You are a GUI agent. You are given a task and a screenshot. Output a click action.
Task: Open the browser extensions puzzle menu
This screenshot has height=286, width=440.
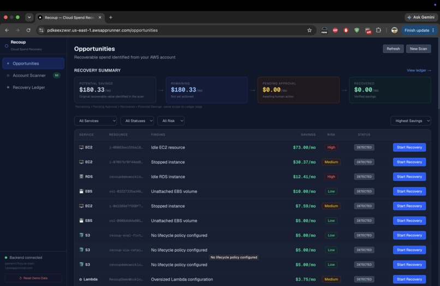point(378,31)
